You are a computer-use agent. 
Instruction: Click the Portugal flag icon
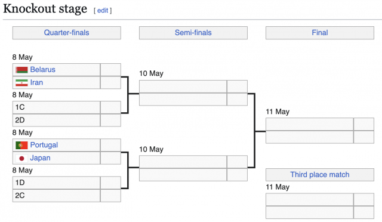coord(21,145)
